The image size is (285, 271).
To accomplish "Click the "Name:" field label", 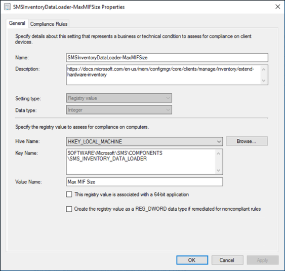I will click(22, 58).
